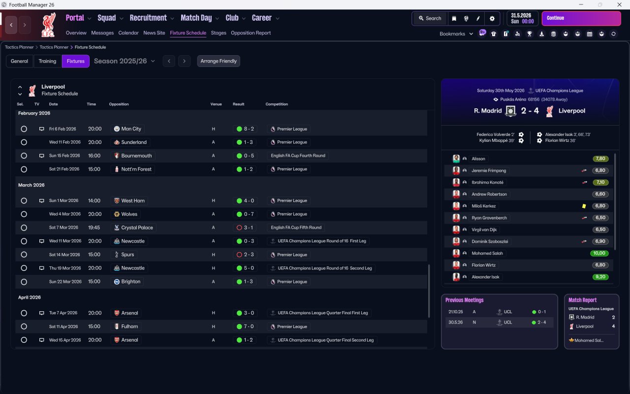This screenshot has width=630, height=394.
Task: Click the coin stack finances bookmark icon
Action: click(x=554, y=34)
